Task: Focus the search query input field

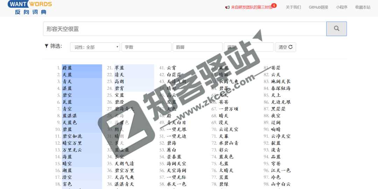Action: tap(184, 29)
